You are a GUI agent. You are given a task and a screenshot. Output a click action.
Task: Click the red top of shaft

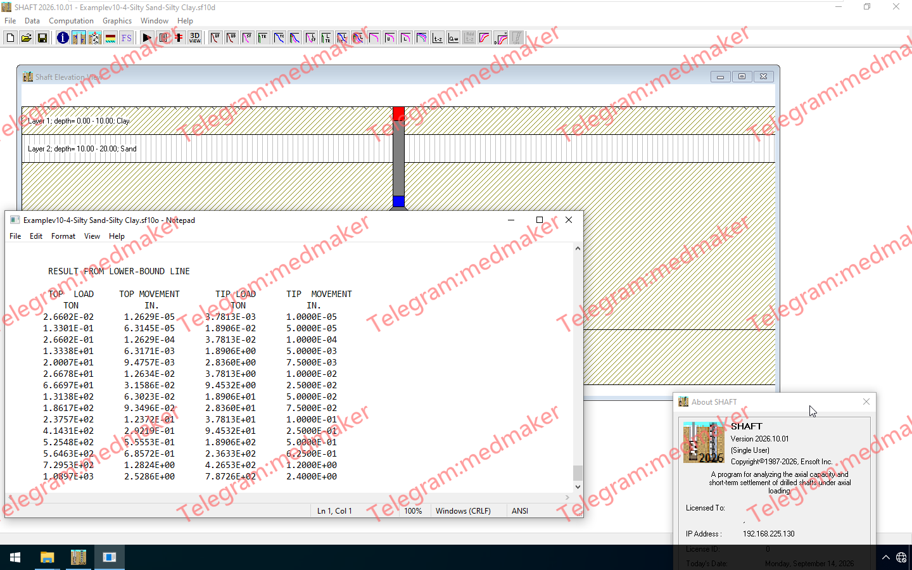point(398,114)
